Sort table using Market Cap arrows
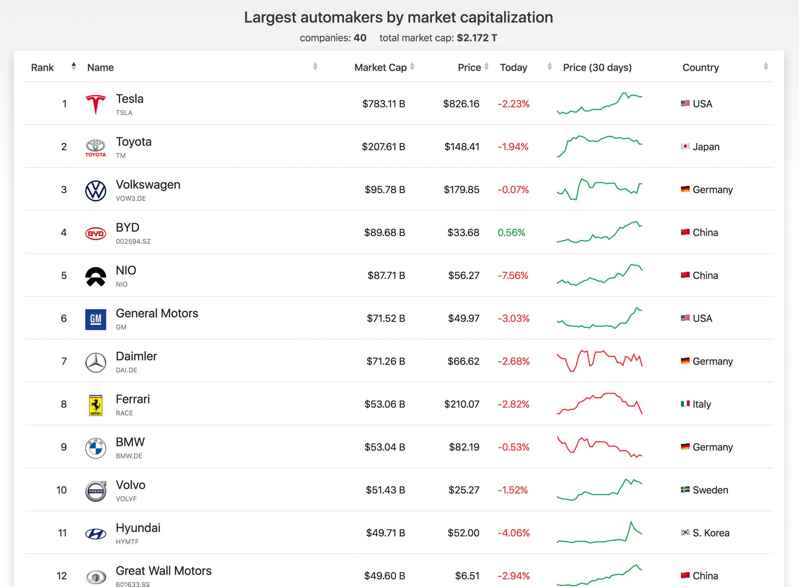 [412, 66]
